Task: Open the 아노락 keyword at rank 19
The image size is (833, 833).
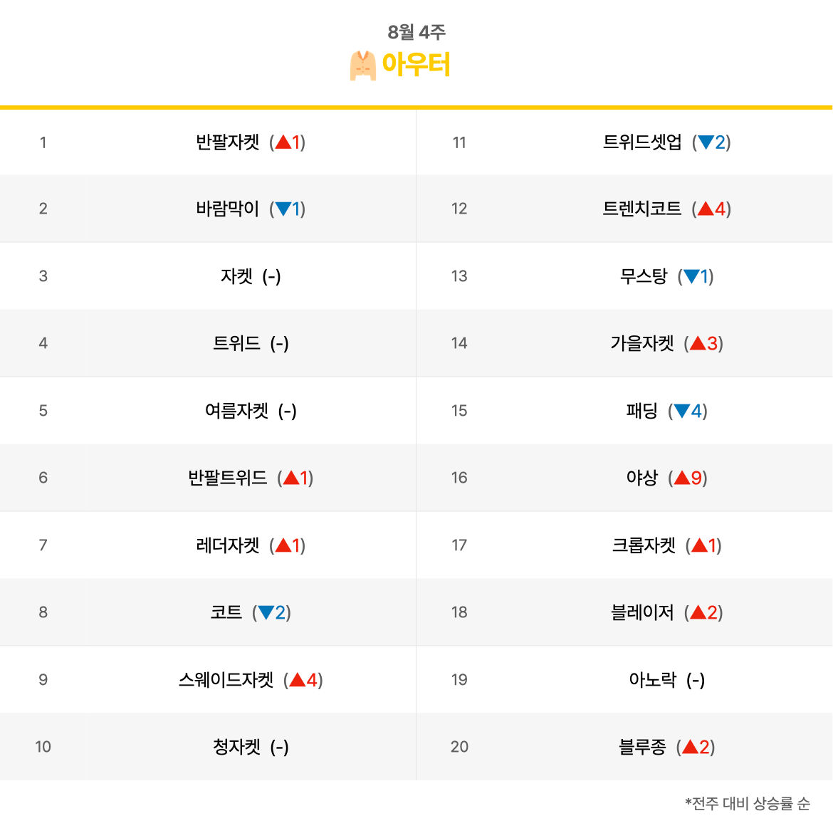Action: point(652,679)
